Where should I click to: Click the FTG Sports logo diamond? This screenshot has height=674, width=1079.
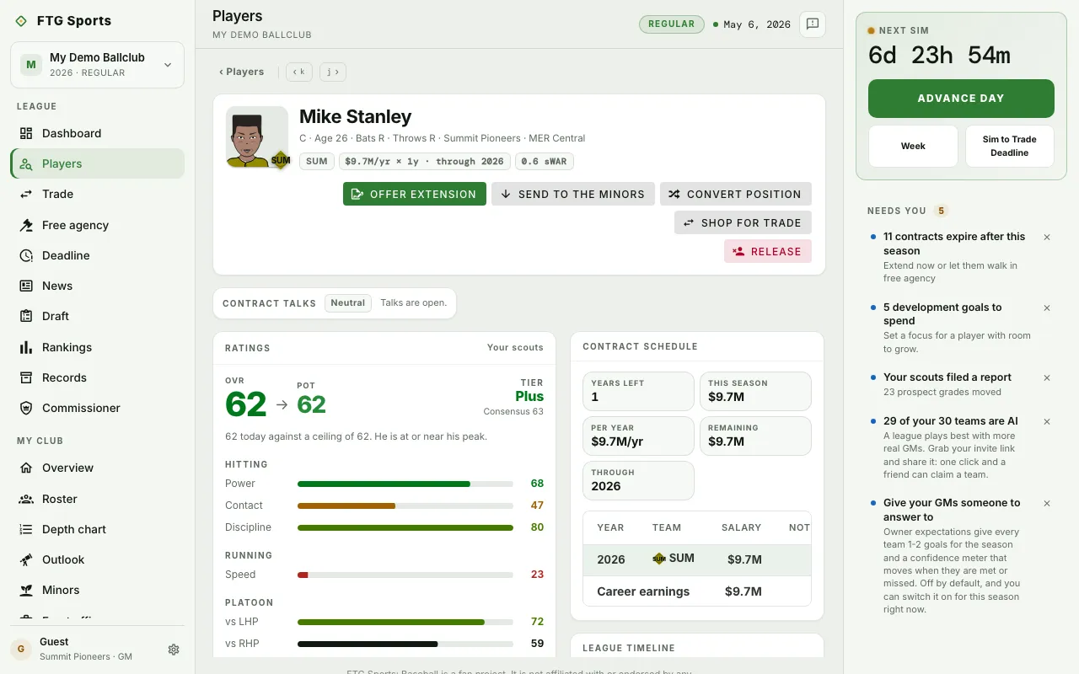click(x=21, y=21)
